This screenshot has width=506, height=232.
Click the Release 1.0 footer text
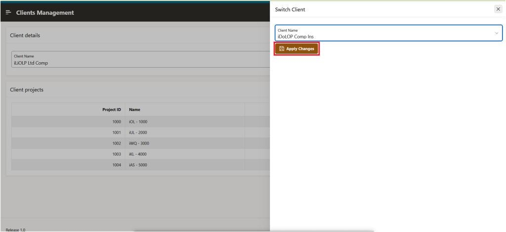click(x=15, y=230)
